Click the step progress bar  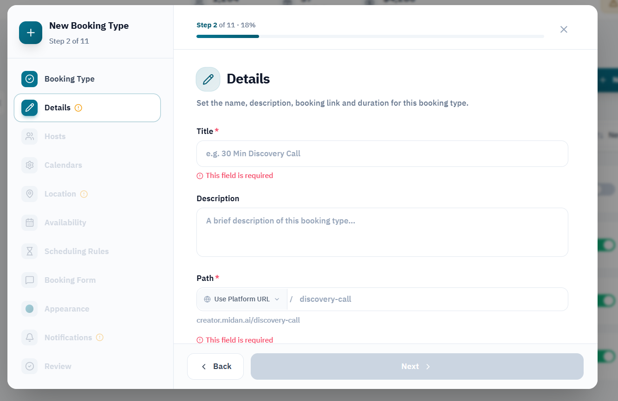click(x=370, y=36)
